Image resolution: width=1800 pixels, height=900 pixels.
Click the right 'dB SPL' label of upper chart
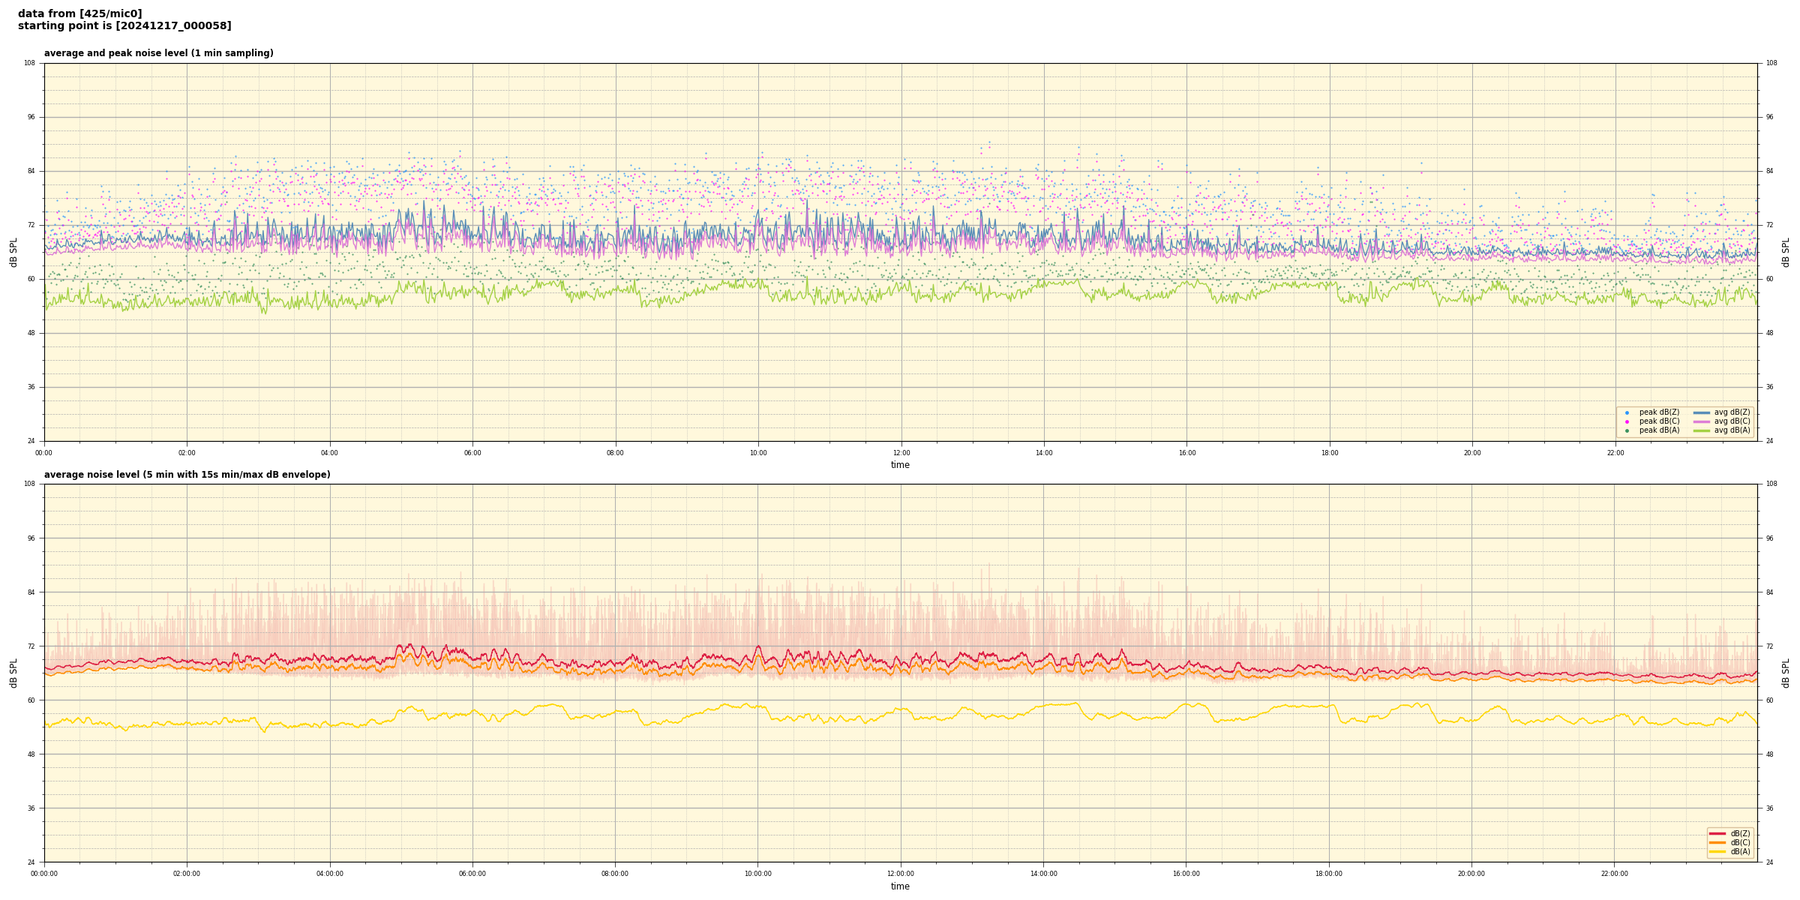(x=1786, y=252)
